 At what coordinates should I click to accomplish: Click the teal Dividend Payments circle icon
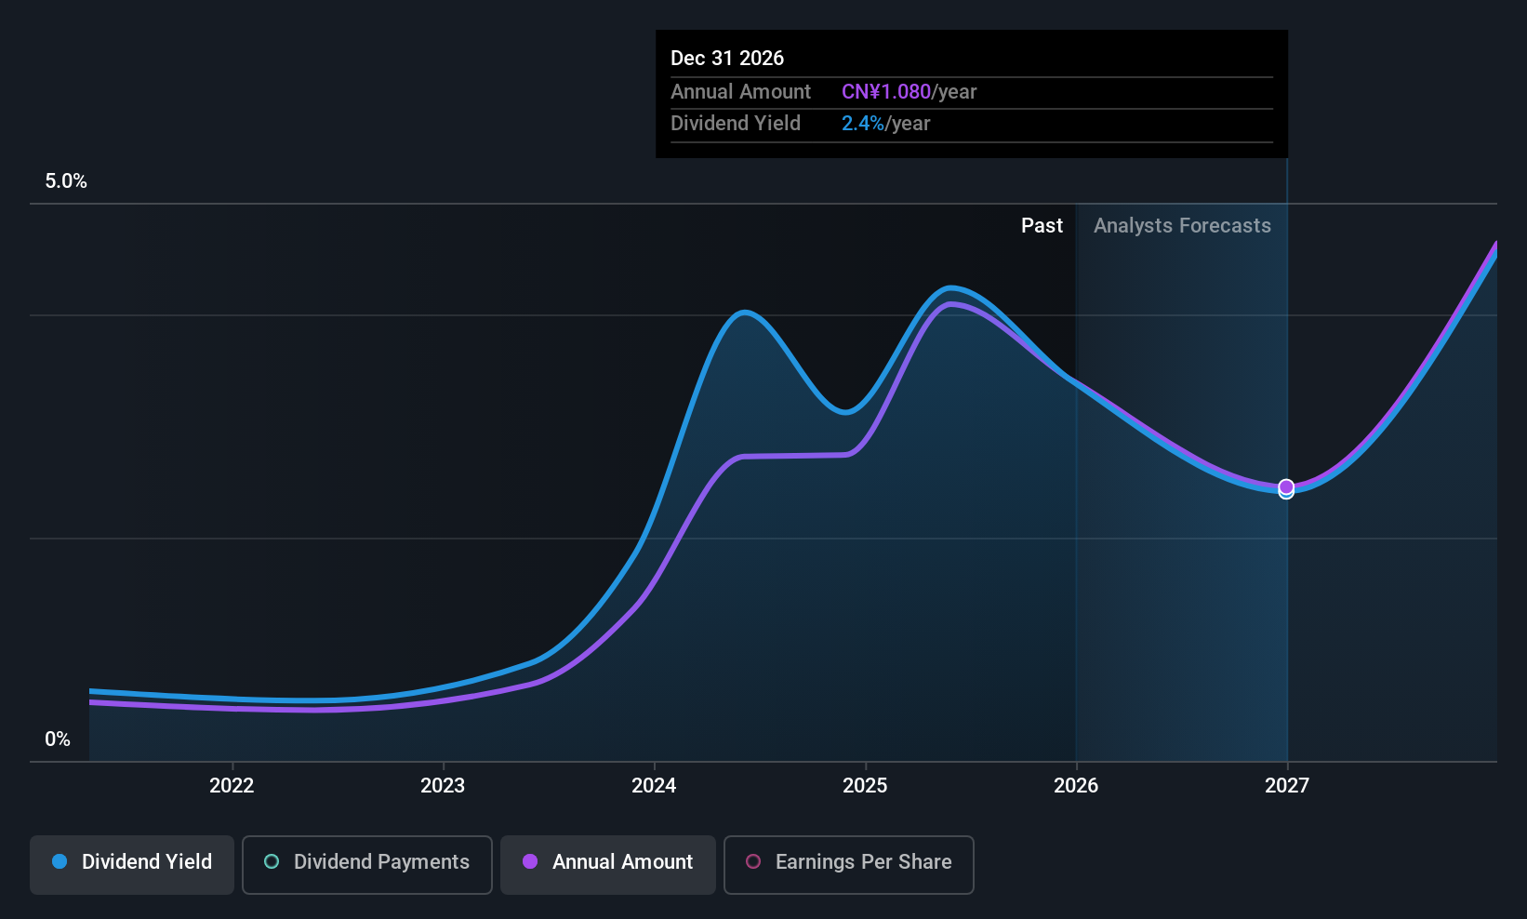pos(271,862)
